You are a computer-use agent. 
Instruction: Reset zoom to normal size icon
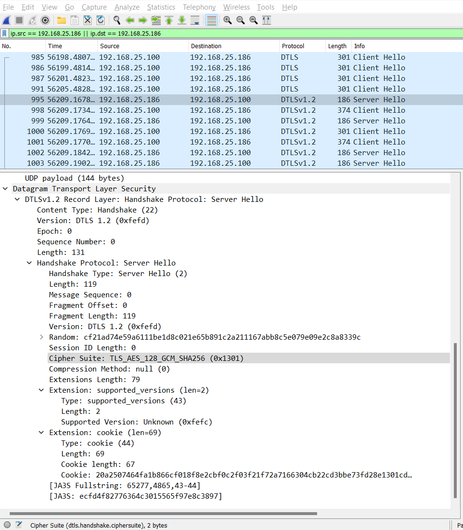coord(254,20)
